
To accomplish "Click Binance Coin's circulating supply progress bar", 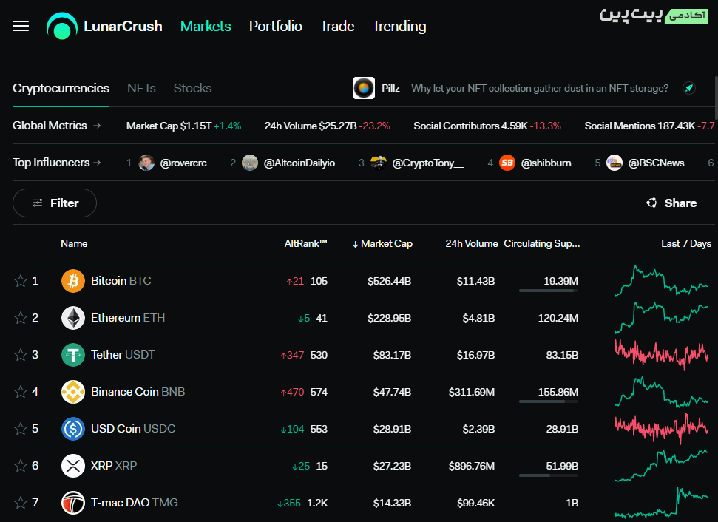I will pos(549,401).
